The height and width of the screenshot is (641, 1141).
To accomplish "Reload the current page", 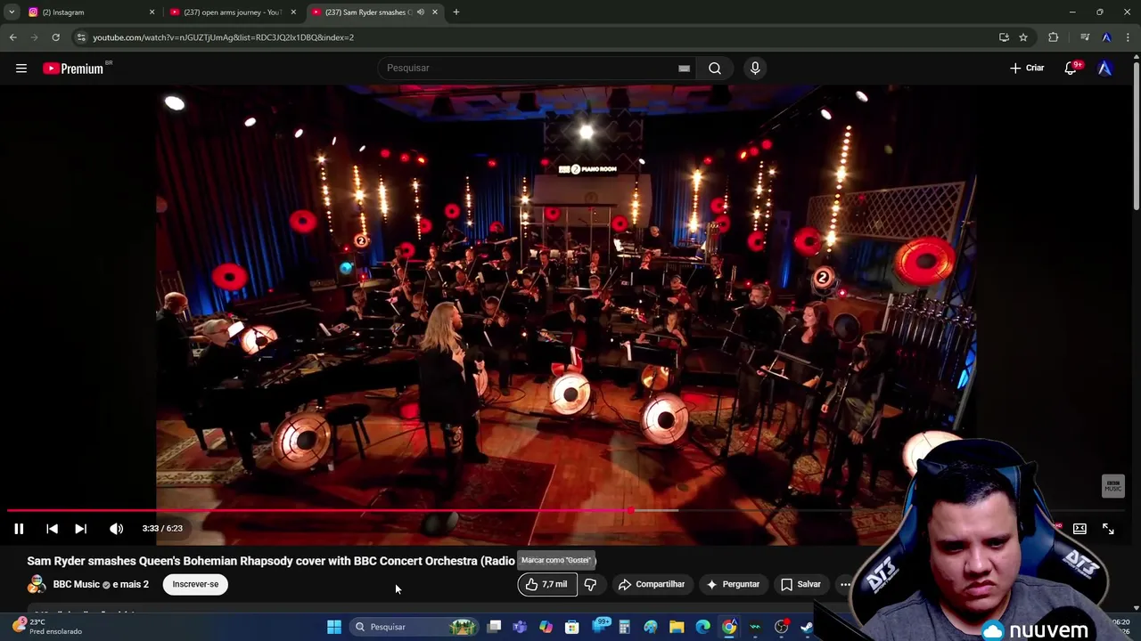I will (x=55, y=37).
